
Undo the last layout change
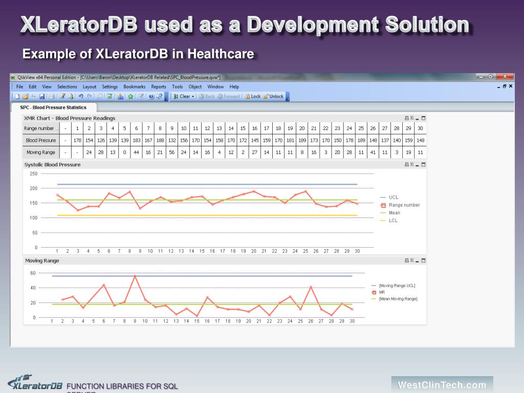point(81,97)
